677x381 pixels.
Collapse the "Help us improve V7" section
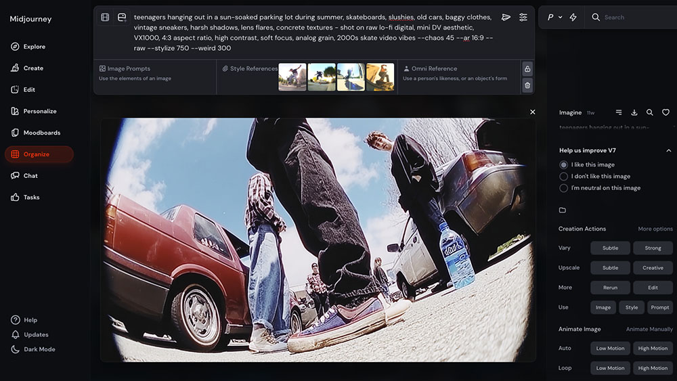(x=669, y=150)
